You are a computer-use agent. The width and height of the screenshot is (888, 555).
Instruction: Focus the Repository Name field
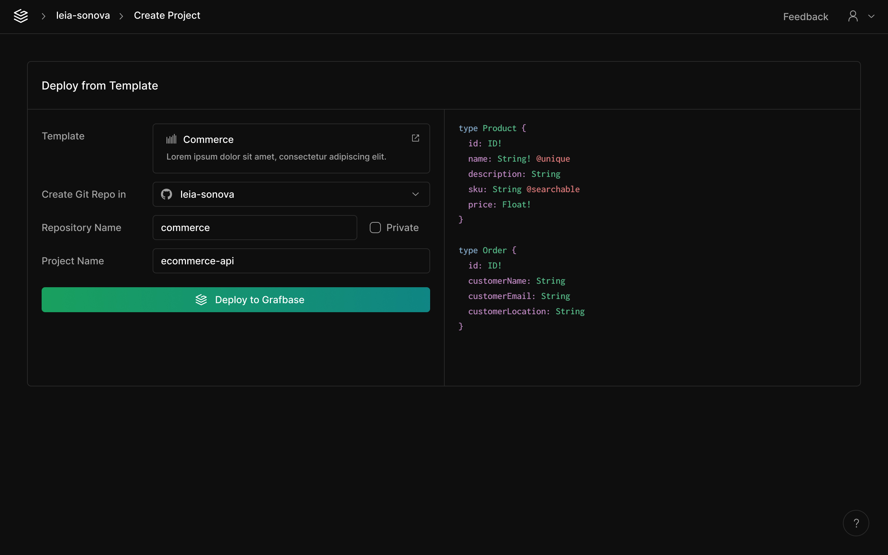point(255,228)
